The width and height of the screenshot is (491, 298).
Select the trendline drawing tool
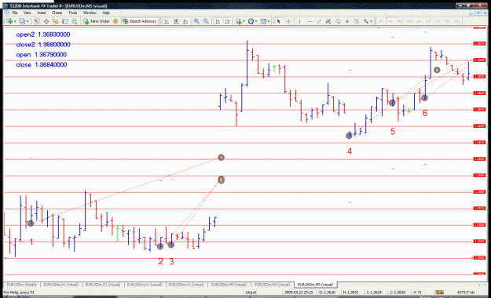(x=319, y=21)
